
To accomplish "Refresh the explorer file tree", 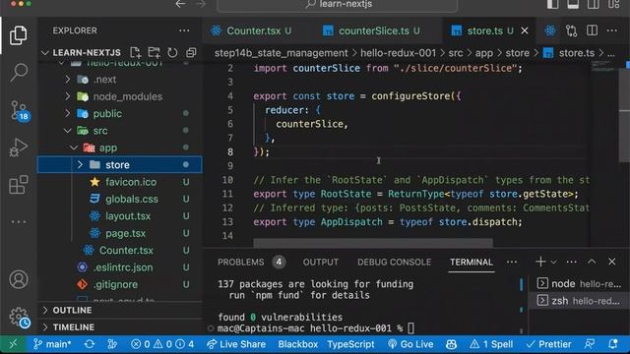I will point(172,52).
